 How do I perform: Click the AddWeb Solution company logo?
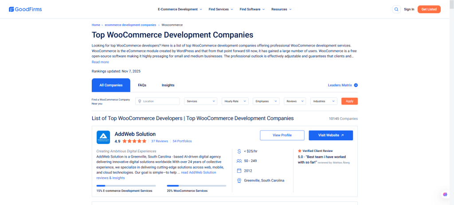(103, 137)
